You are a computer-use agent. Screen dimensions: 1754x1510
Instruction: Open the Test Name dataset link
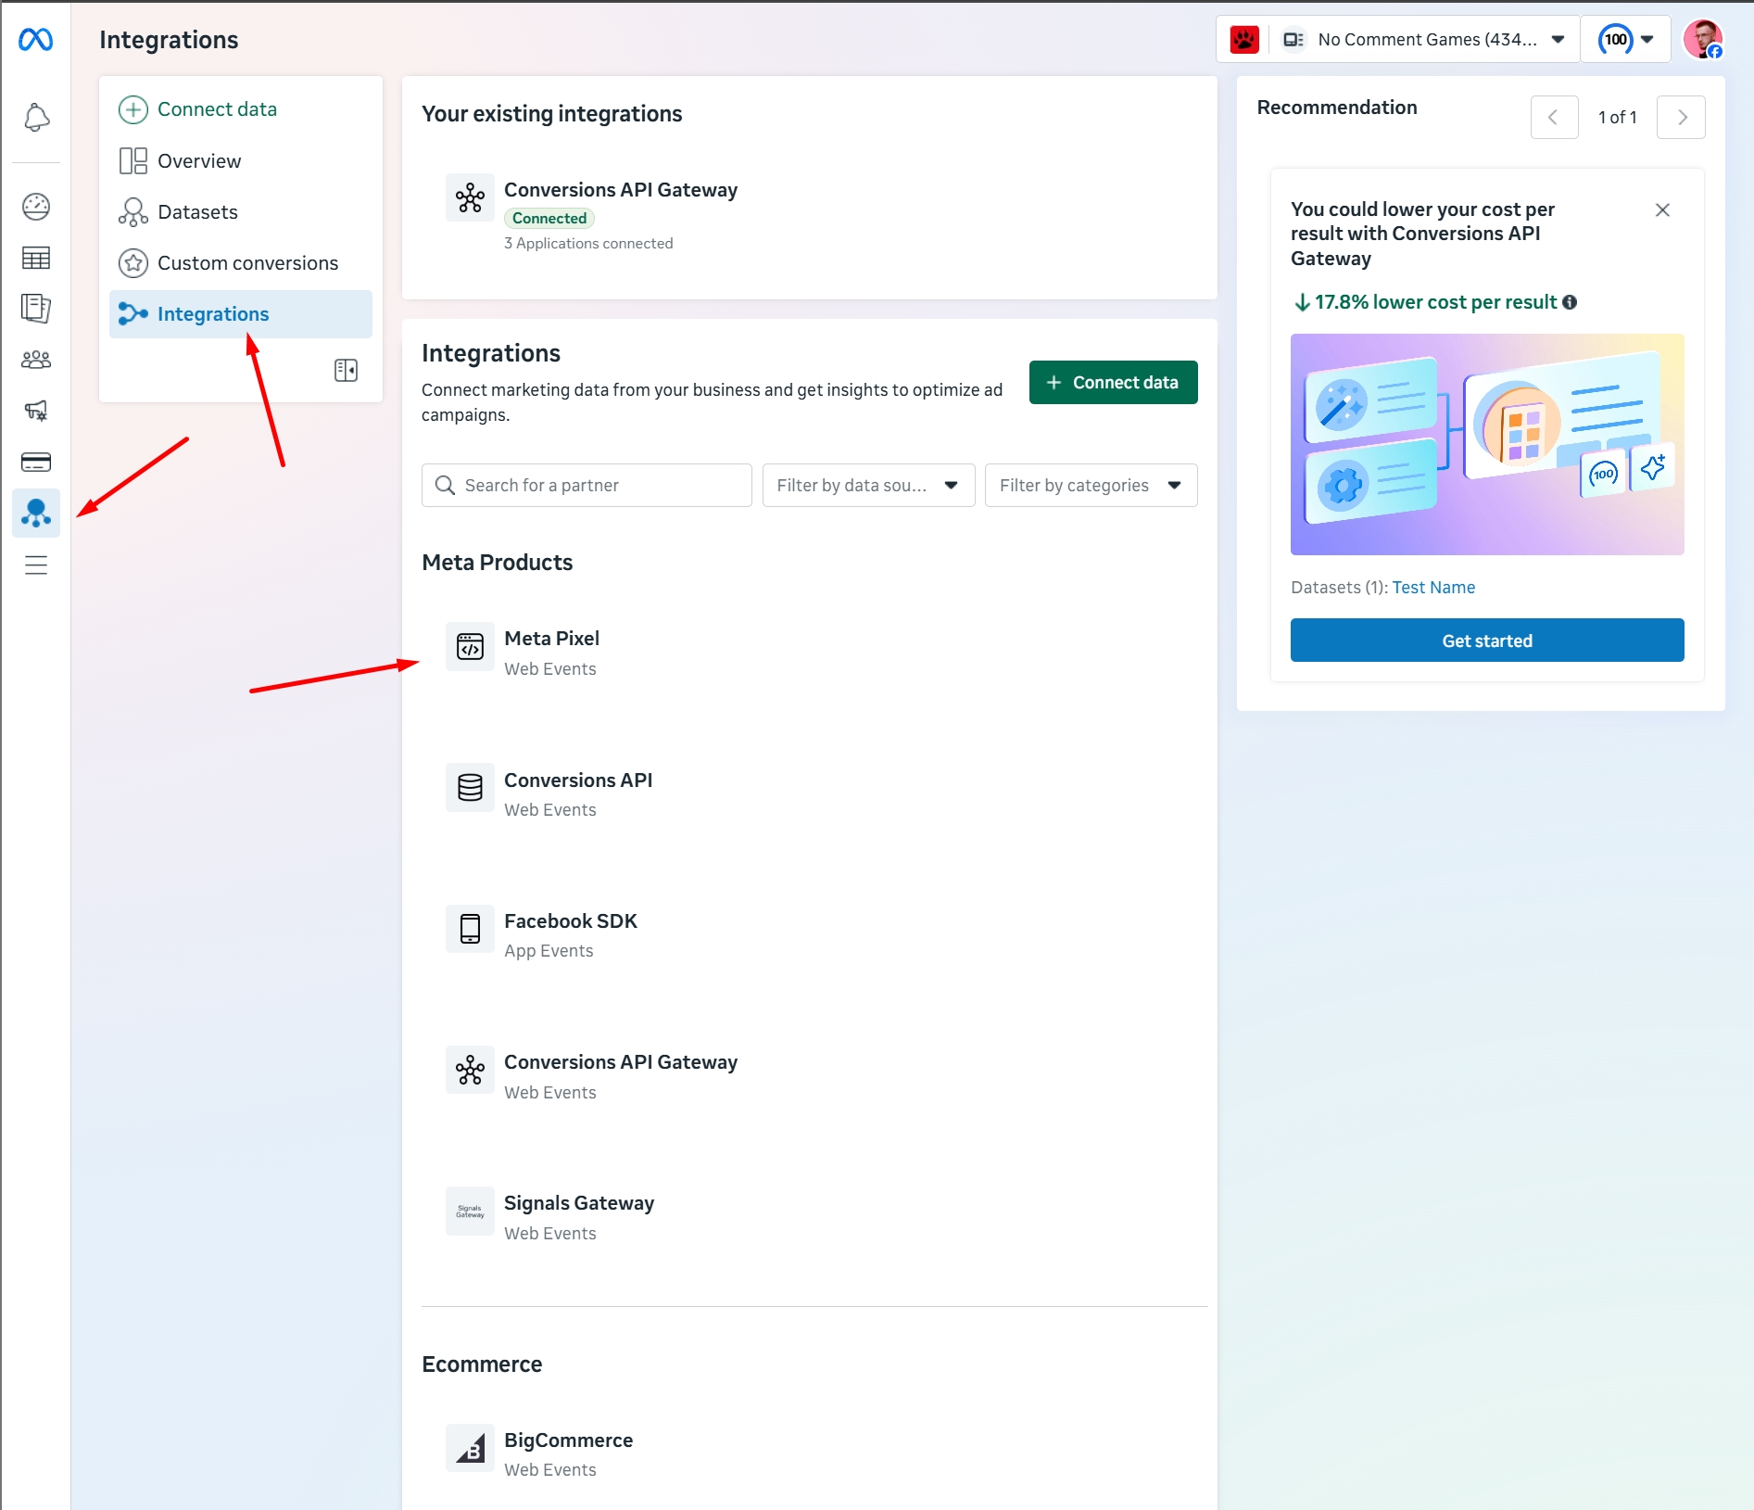1432,588
